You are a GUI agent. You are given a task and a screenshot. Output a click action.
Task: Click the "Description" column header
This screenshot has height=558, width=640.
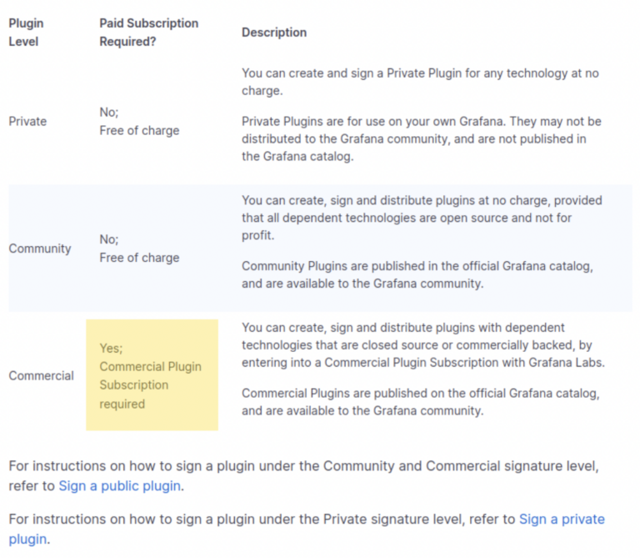coord(274,33)
